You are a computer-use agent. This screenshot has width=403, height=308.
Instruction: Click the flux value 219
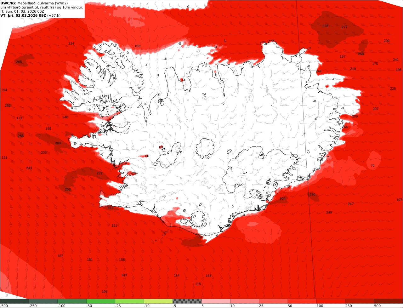(353, 69)
